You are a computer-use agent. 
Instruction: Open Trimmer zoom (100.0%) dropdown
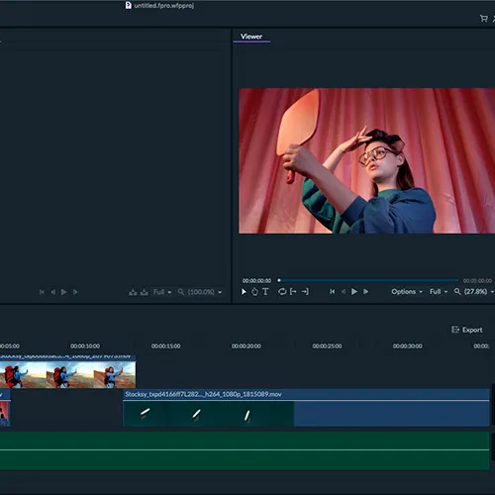click(x=205, y=292)
